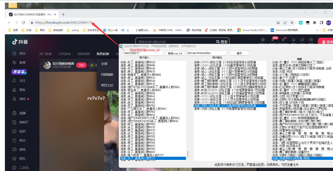Select highlighted row 来了,直播间人数9737
This screenshot has width=333, height=171.
click(x=153, y=159)
